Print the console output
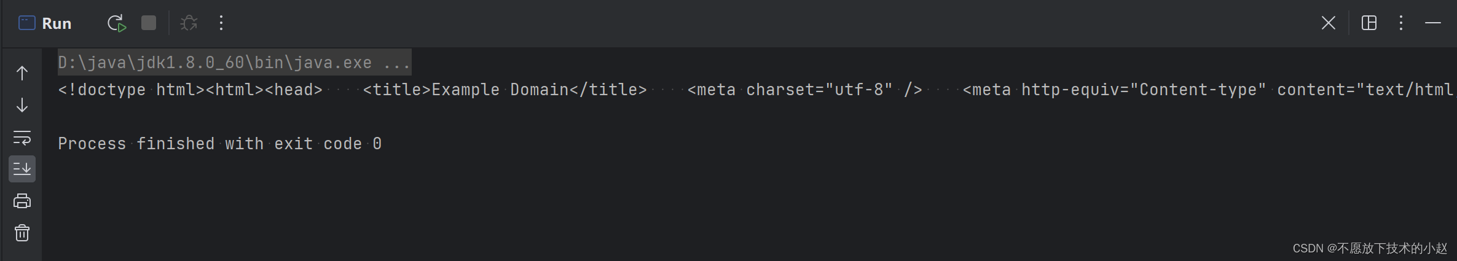This screenshot has width=1457, height=261. point(22,201)
